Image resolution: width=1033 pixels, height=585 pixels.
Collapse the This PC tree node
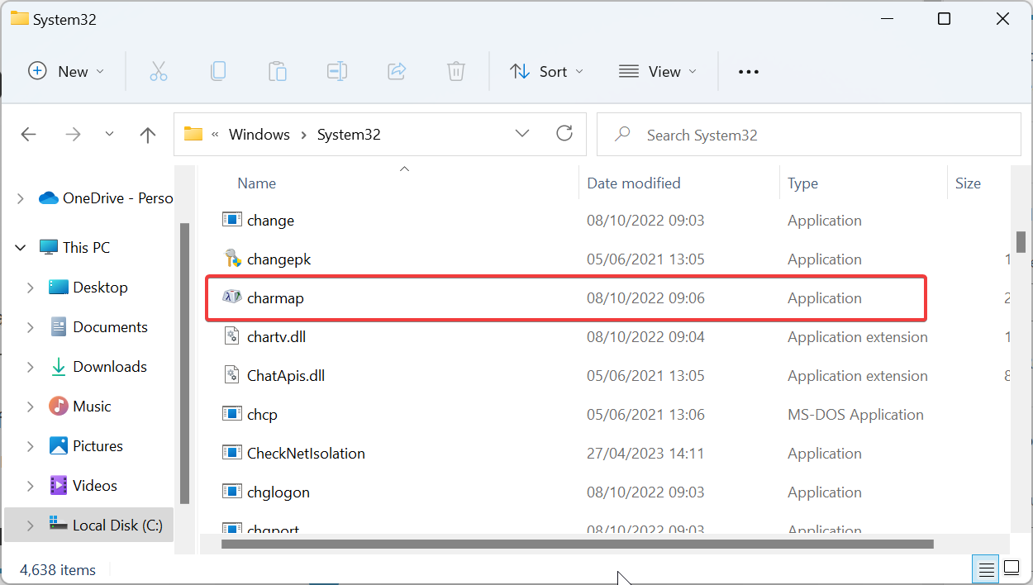[x=20, y=247]
